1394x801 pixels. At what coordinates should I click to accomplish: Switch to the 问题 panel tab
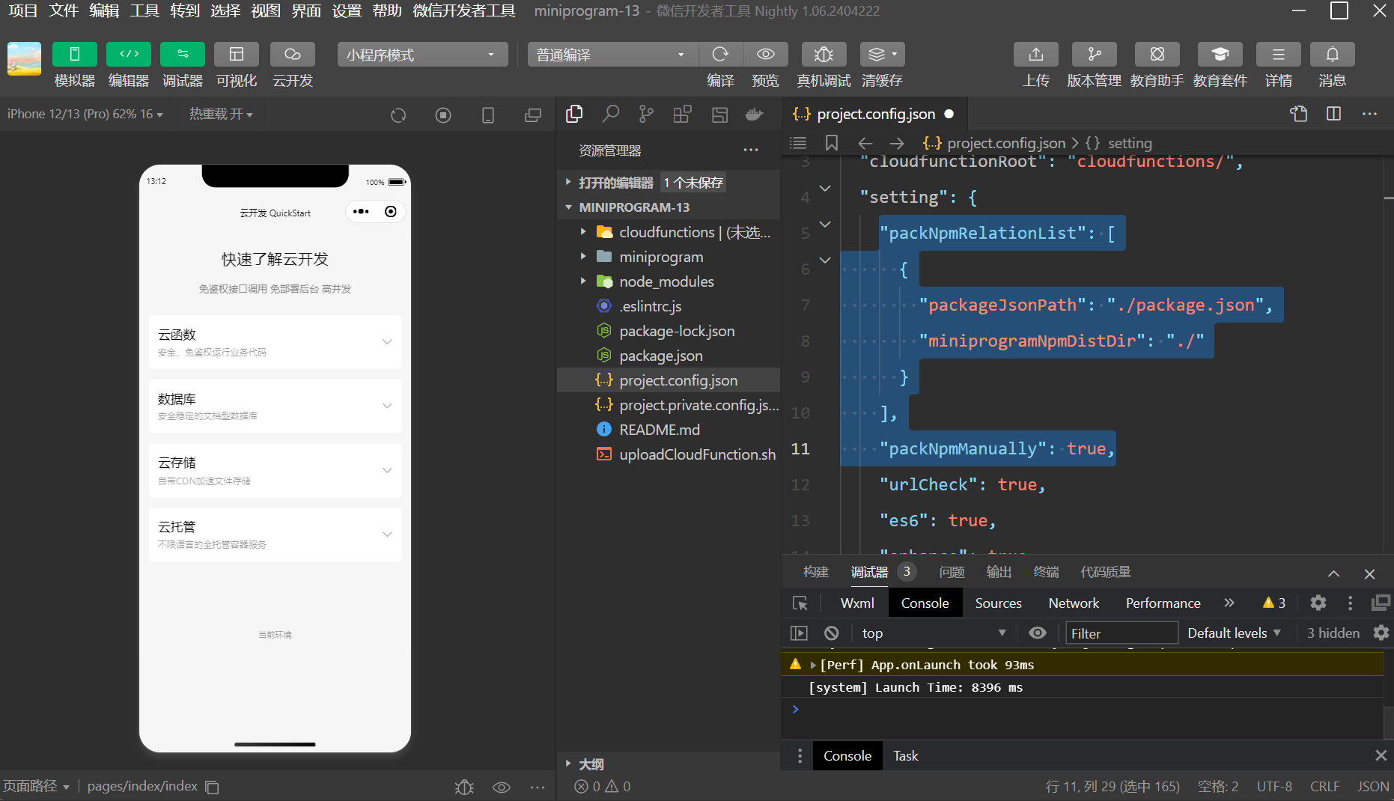coord(952,572)
